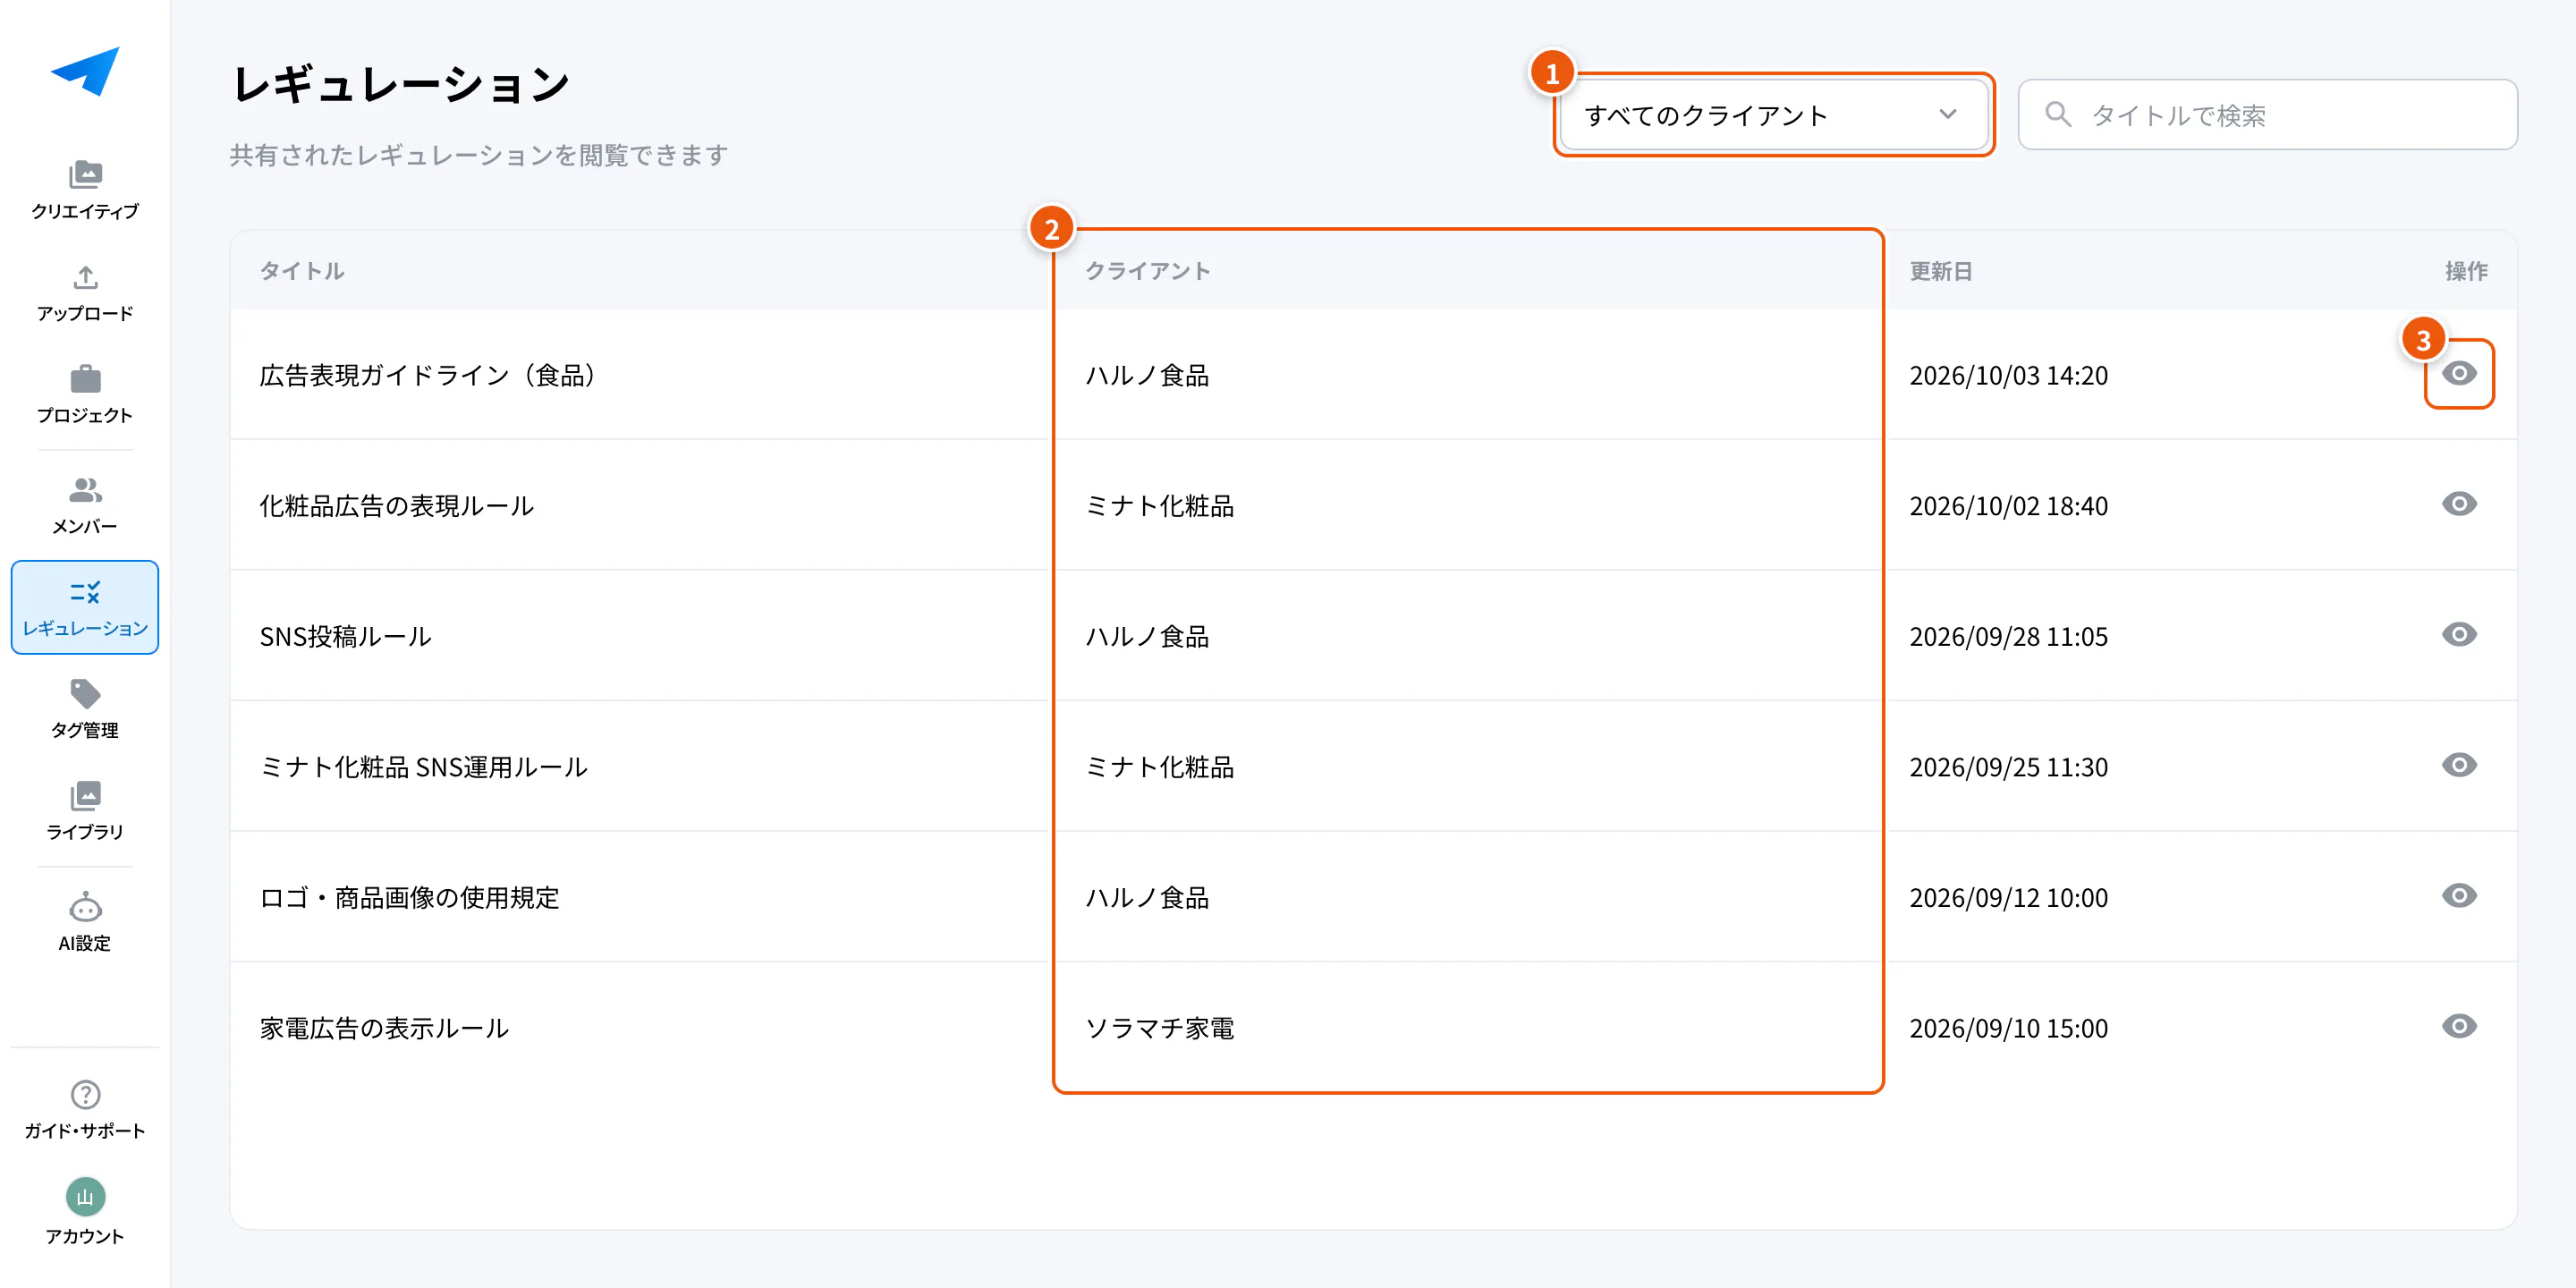This screenshot has width=2576, height=1288.
Task: Click the タイトルで検索 search field
Action: pyautogui.click(x=2267, y=115)
